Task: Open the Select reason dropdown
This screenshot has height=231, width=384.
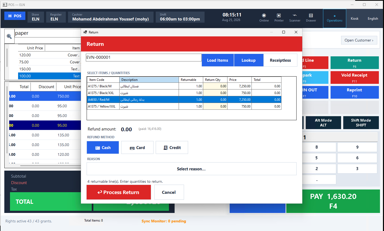Action: click(191, 169)
